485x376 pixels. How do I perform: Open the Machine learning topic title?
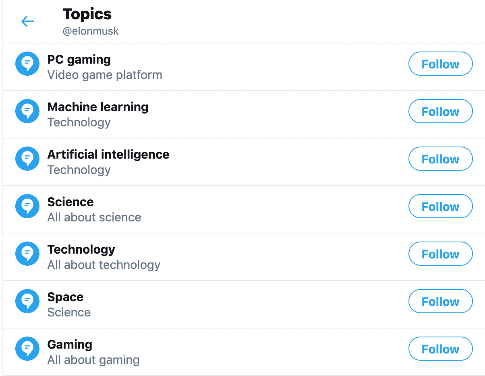coord(98,107)
